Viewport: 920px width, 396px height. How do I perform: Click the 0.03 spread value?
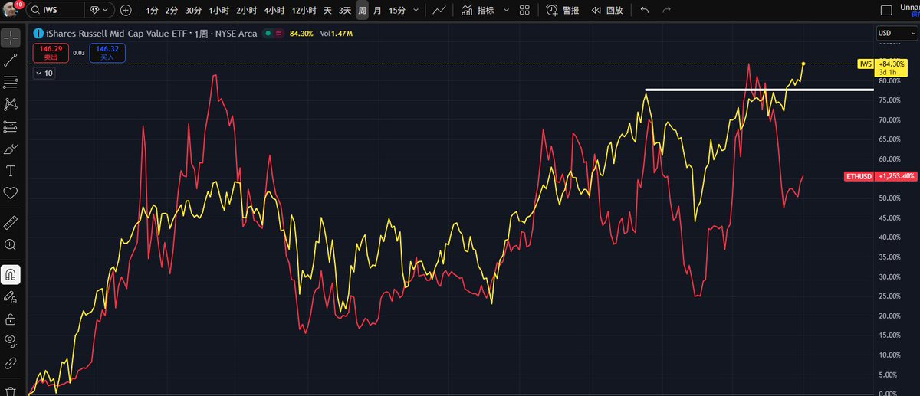(x=79, y=52)
